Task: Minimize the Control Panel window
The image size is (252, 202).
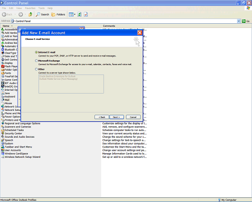Action: (238, 3)
